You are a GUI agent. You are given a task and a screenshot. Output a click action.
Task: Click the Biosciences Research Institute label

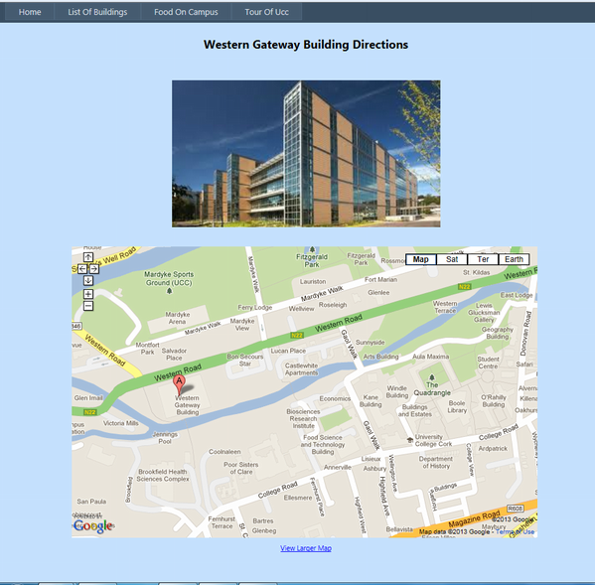(303, 419)
